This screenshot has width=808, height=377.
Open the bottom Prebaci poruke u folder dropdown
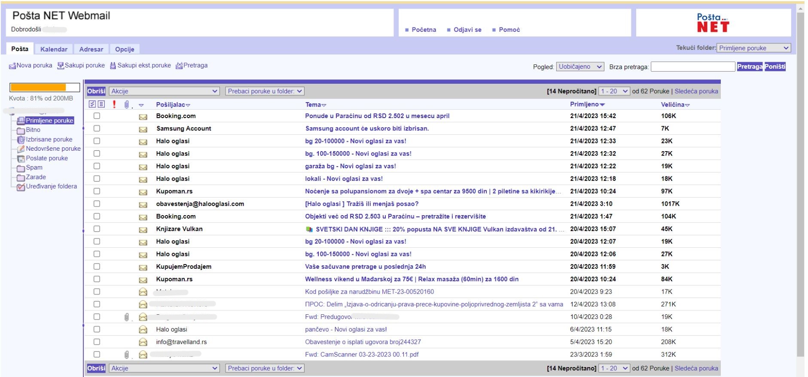click(x=265, y=368)
